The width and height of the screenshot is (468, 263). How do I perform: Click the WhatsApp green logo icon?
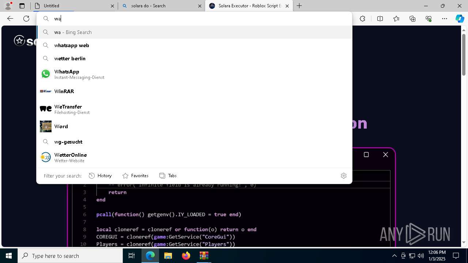coord(46,74)
